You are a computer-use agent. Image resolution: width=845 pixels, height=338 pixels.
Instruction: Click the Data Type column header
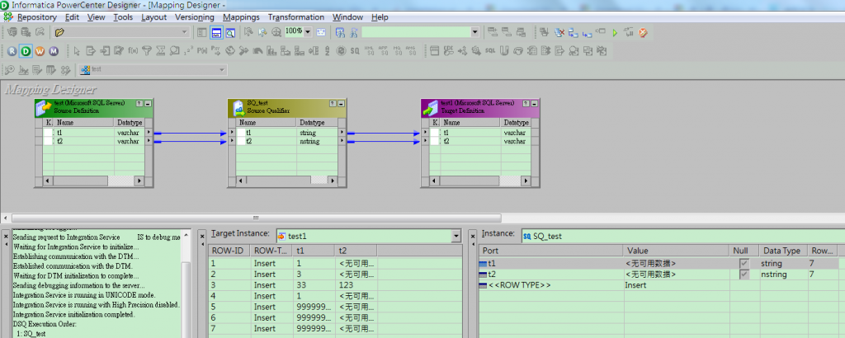(782, 251)
